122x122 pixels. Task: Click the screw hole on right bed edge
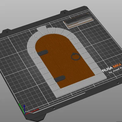[x=118, y=83]
